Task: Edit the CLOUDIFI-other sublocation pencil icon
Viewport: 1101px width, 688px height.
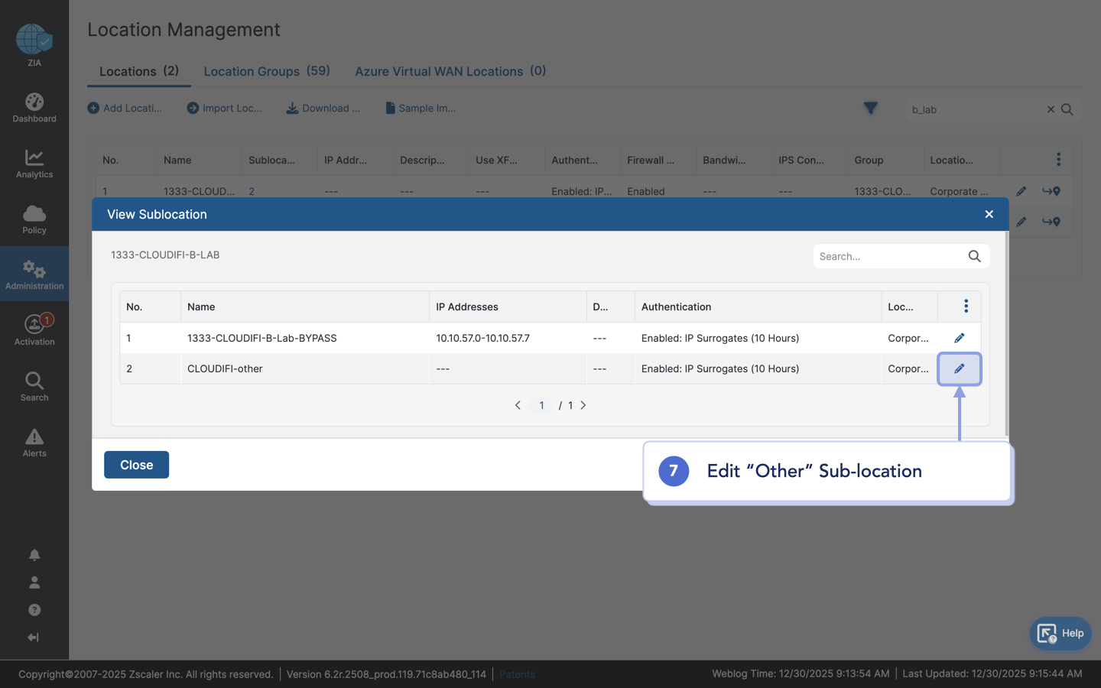Action: (959, 368)
